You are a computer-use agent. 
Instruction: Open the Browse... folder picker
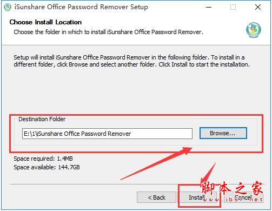(x=223, y=133)
